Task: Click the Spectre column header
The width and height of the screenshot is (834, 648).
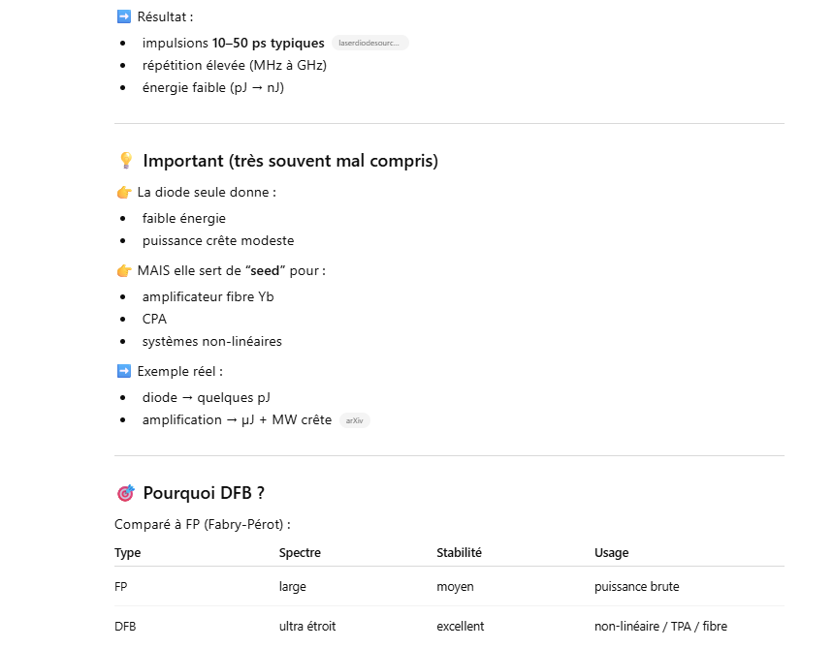Action: pos(300,552)
